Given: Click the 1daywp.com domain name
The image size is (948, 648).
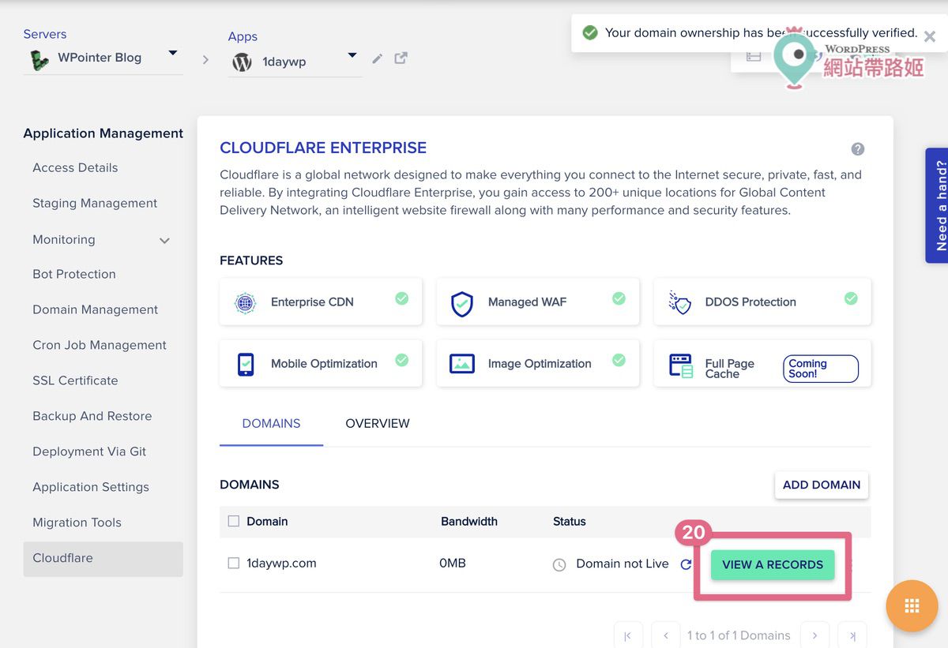Looking at the screenshot, I should click(281, 564).
